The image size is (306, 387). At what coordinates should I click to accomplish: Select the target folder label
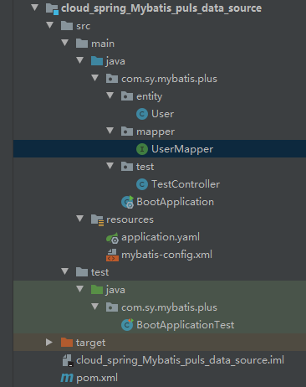(90, 343)
